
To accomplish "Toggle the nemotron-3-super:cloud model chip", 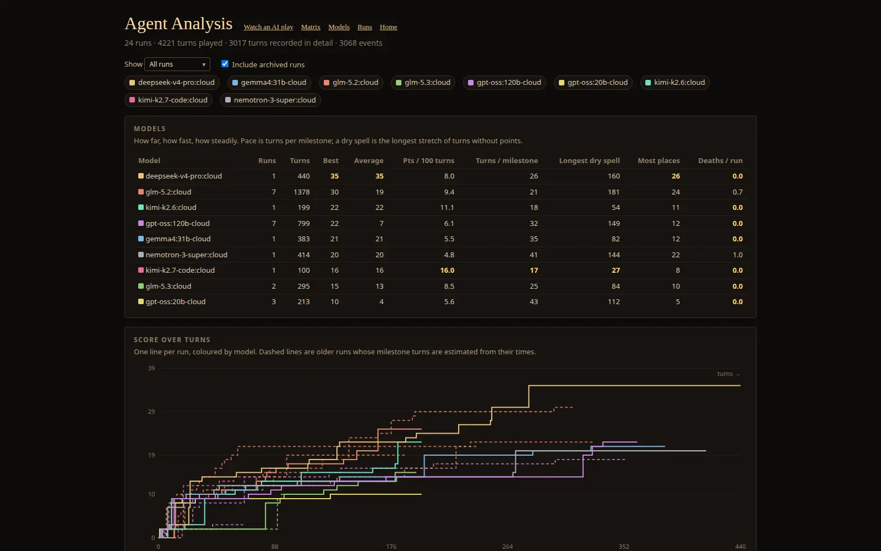I will (270, 100).
